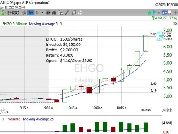178x134 pixels.
Task: Click the green star favorite icon
Action: 149,13
